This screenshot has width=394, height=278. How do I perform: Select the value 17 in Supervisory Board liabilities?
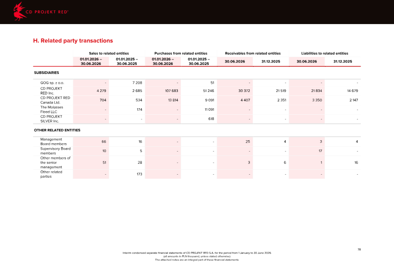coord(320,151)
